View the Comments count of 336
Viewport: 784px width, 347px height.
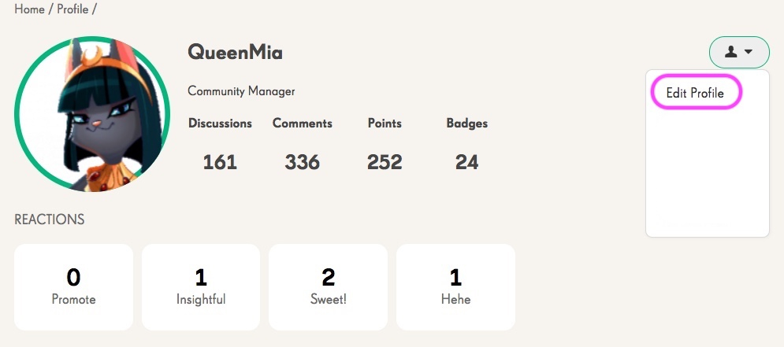[303, 162]
